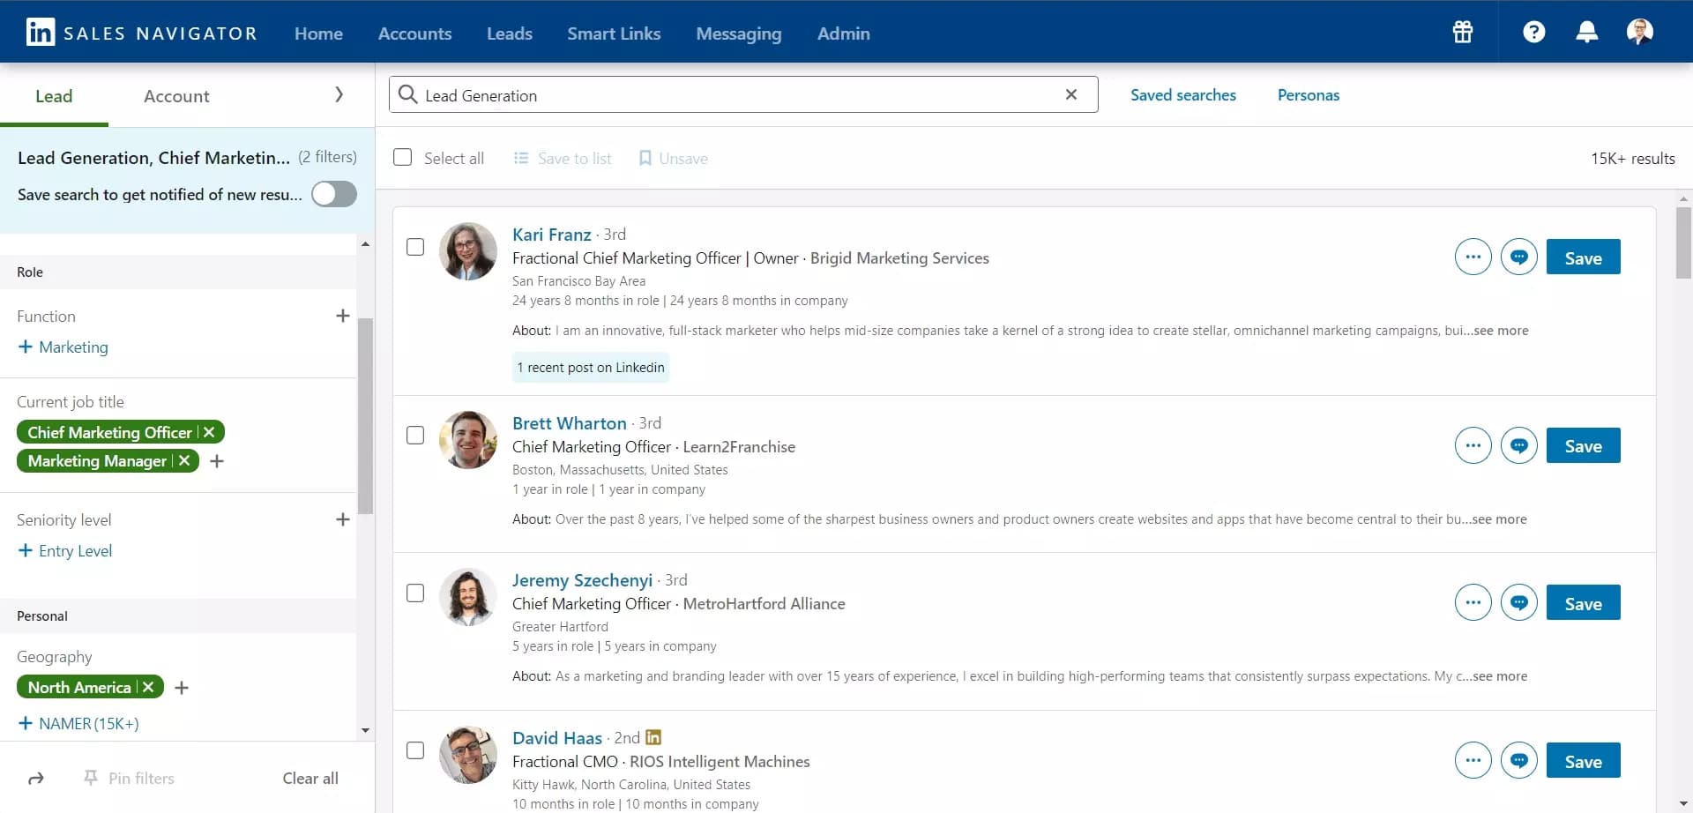Switch to the Saved searches tab
Viewport: 1693px width, 813px height.
1182,94
